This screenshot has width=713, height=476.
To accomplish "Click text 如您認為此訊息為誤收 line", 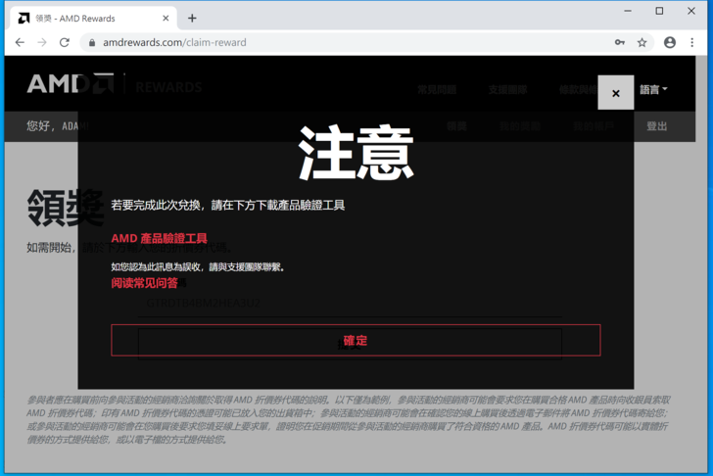I will click(x=198, y=266).
